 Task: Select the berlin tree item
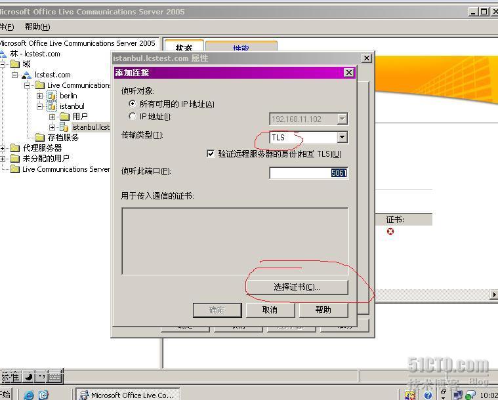click(68, 96)
